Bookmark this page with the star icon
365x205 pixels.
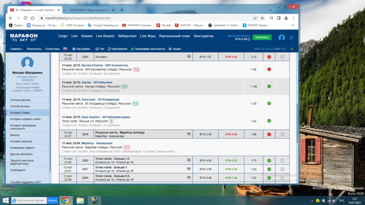pos(262,18)
